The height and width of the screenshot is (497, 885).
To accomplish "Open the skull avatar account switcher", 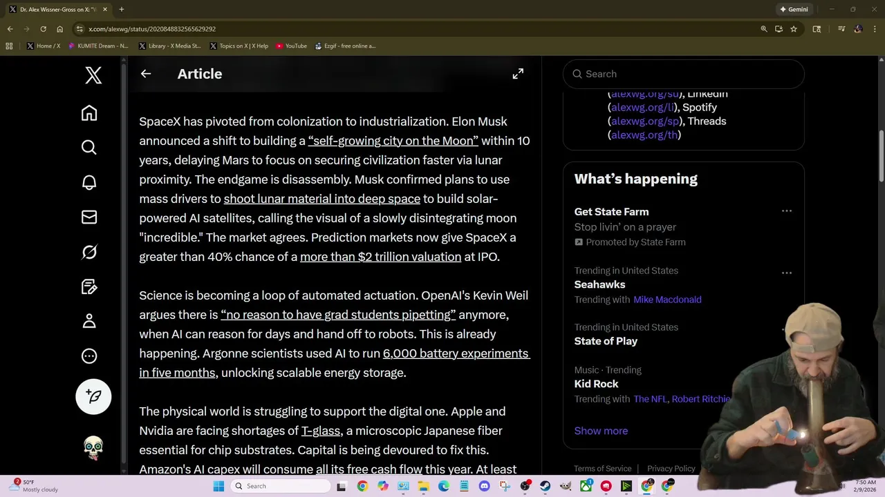I will pyautogui.click(x=93, y=448).
